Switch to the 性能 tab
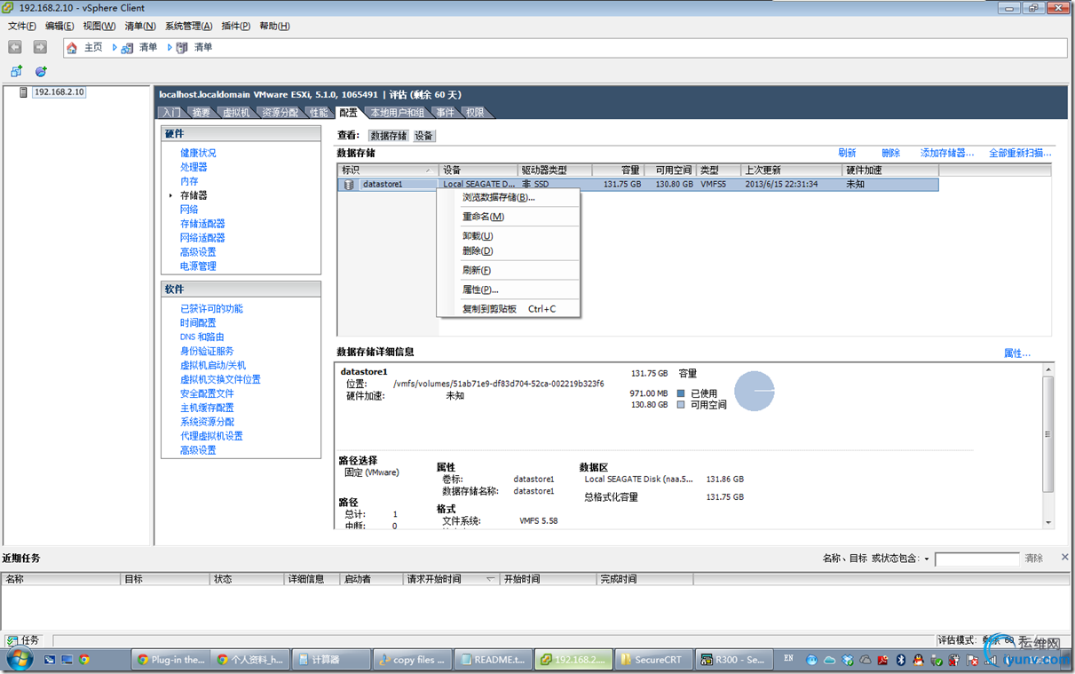The width and height of the screenshot is (1075, 674). [x=319, y=113]
